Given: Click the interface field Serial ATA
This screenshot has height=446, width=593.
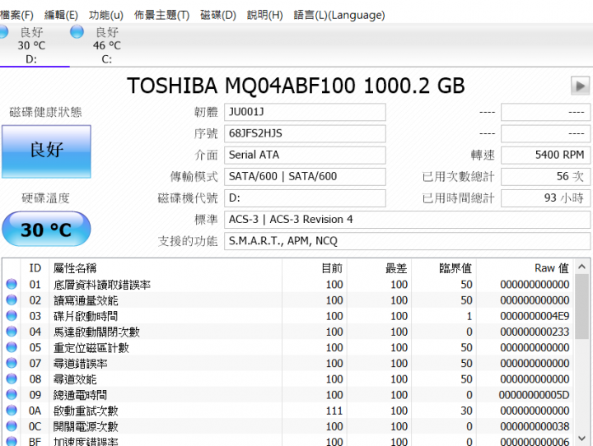Looking at the screenshot, I should tap(305, 156).
